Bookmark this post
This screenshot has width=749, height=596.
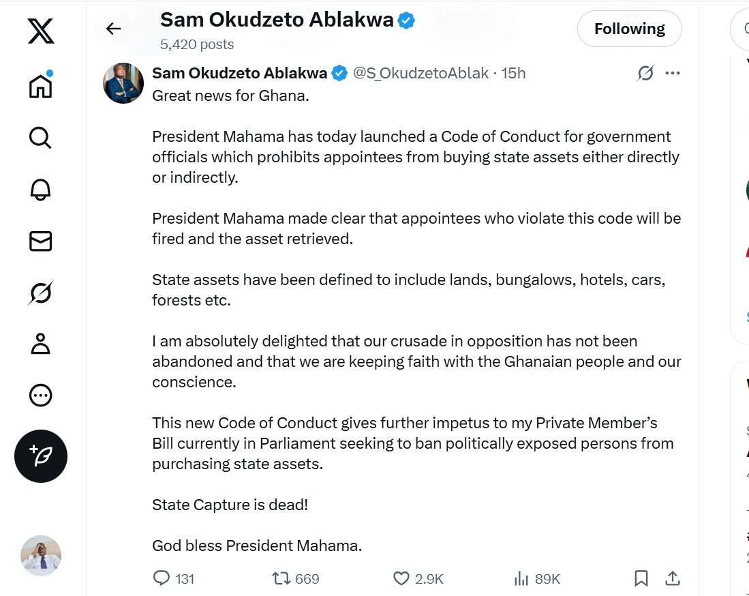click(641, 579)
